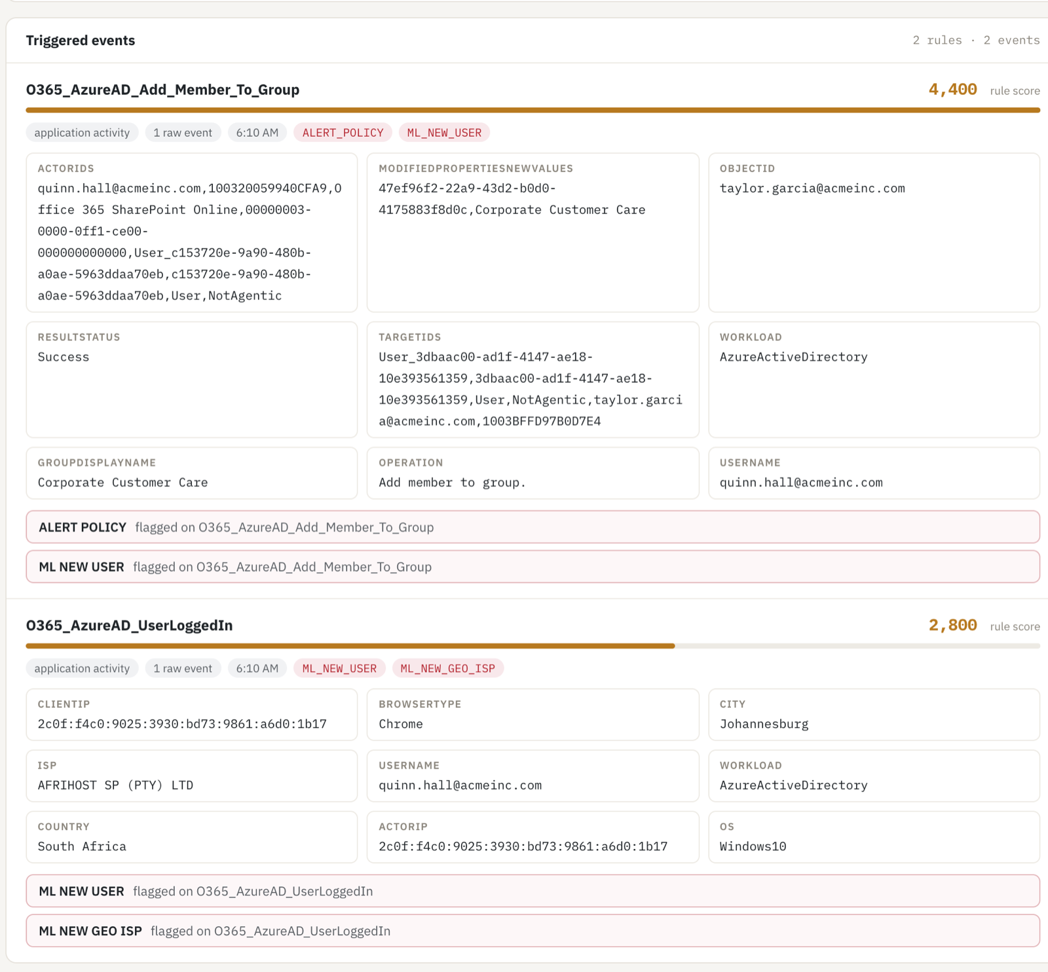Screen dimensions: 1048x972
Task: Open the ALERT POLICY flagged banner
Action: [533, 527]
